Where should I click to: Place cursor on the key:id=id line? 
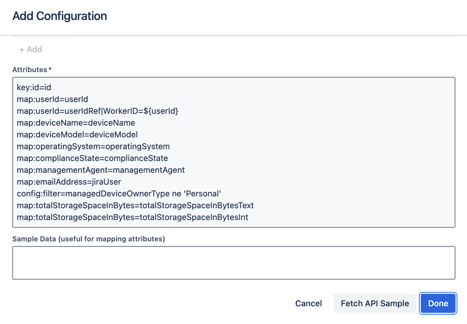click(x=34, y=87)
